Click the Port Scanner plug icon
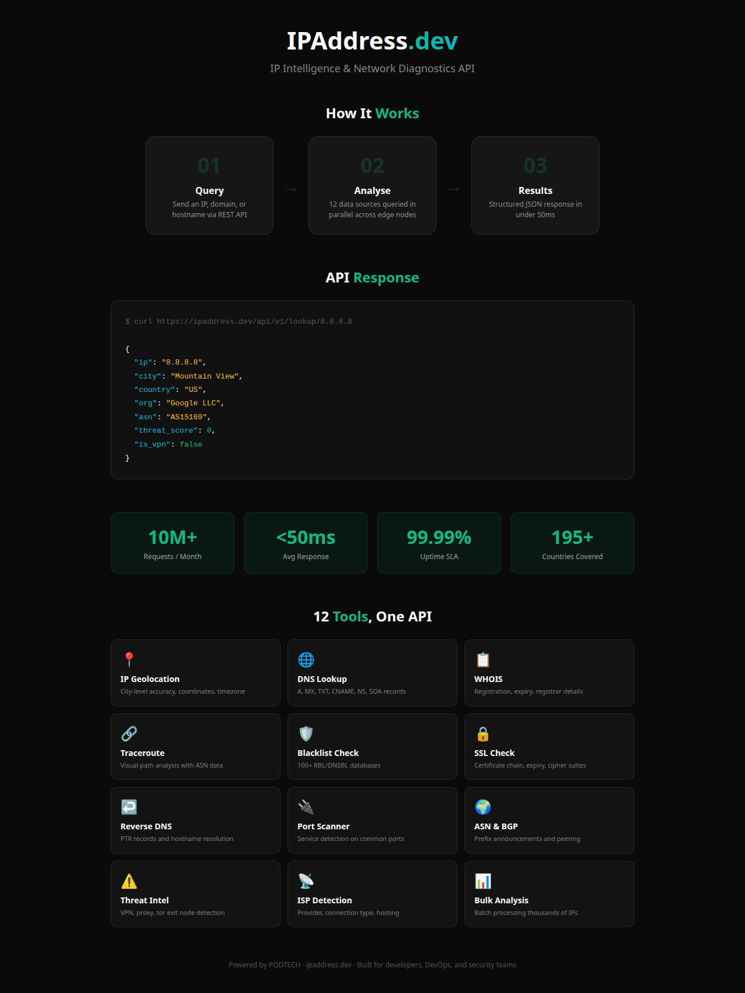The height and width of the screenshot is (993, 745). (306, 807)
